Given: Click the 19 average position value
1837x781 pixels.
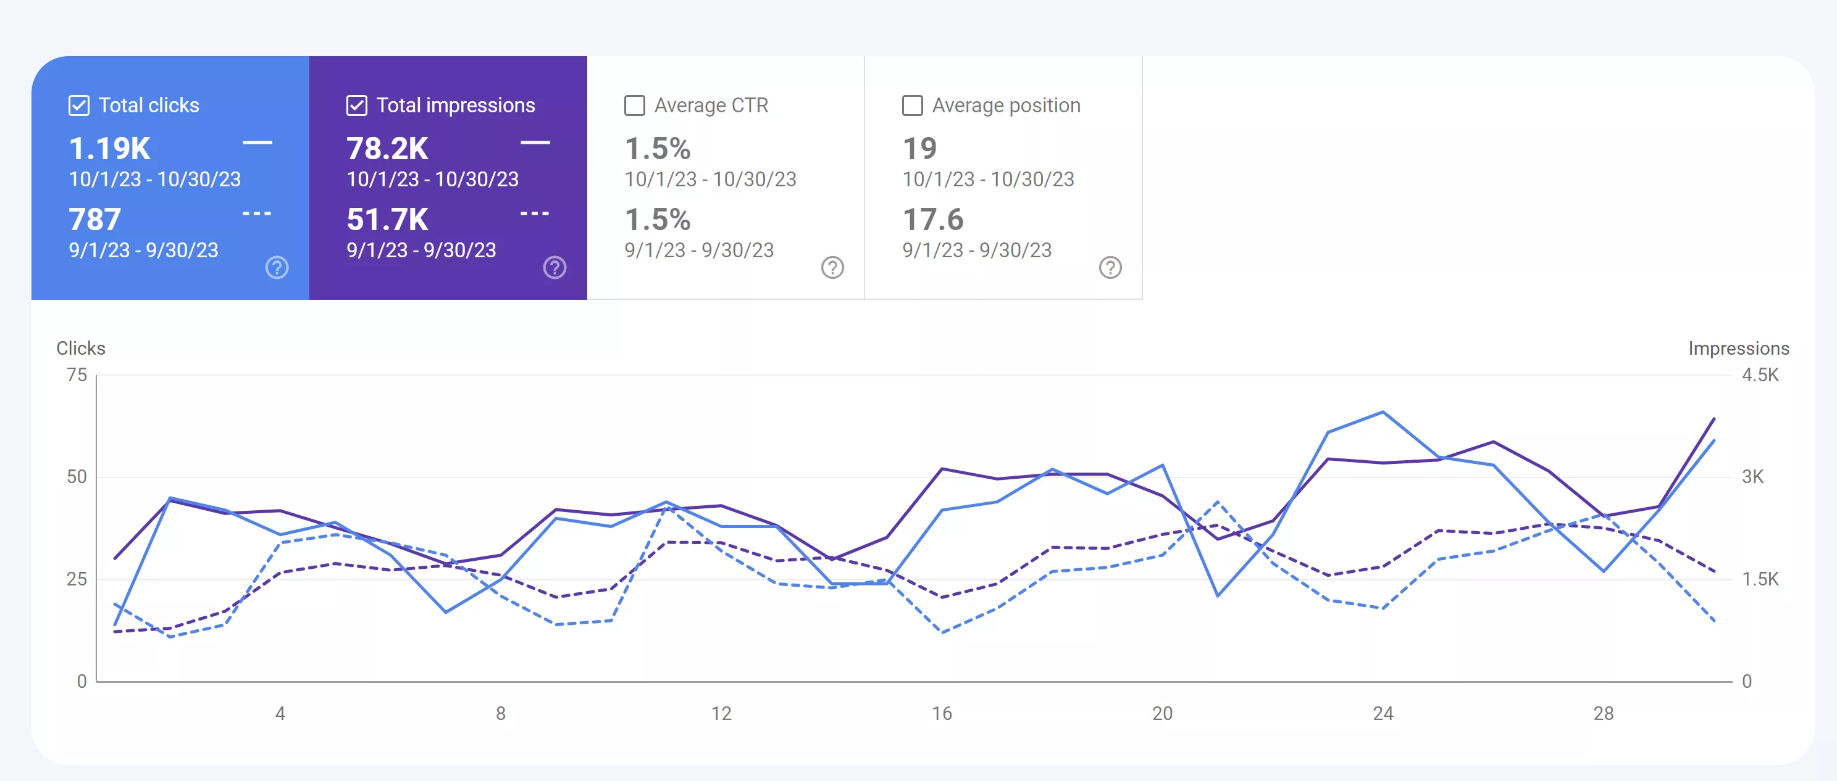Looking at the screenshot, I should (919, 148).
